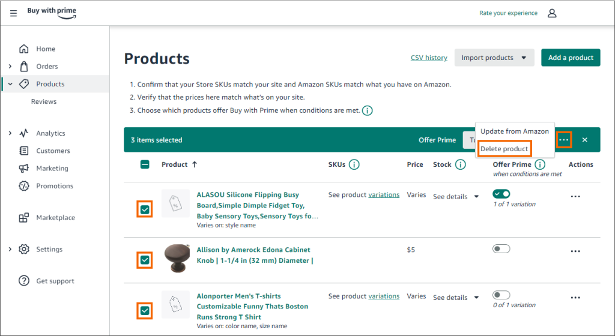
Task: Open Customers in sidebar navigation
Action: pyautogui.click(x=53, y=151)
